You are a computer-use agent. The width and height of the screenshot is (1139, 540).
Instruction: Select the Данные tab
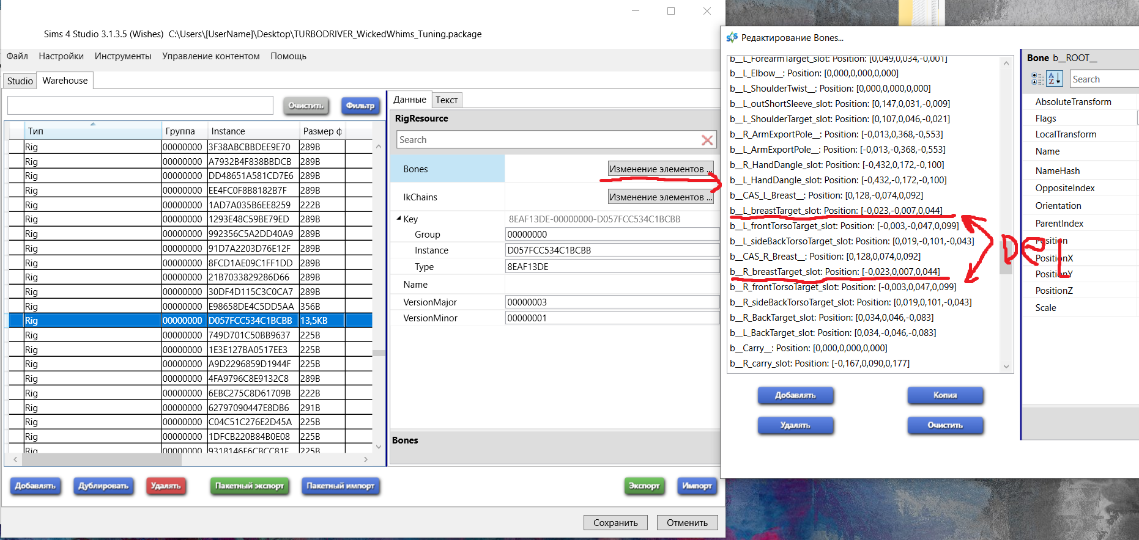410,100
